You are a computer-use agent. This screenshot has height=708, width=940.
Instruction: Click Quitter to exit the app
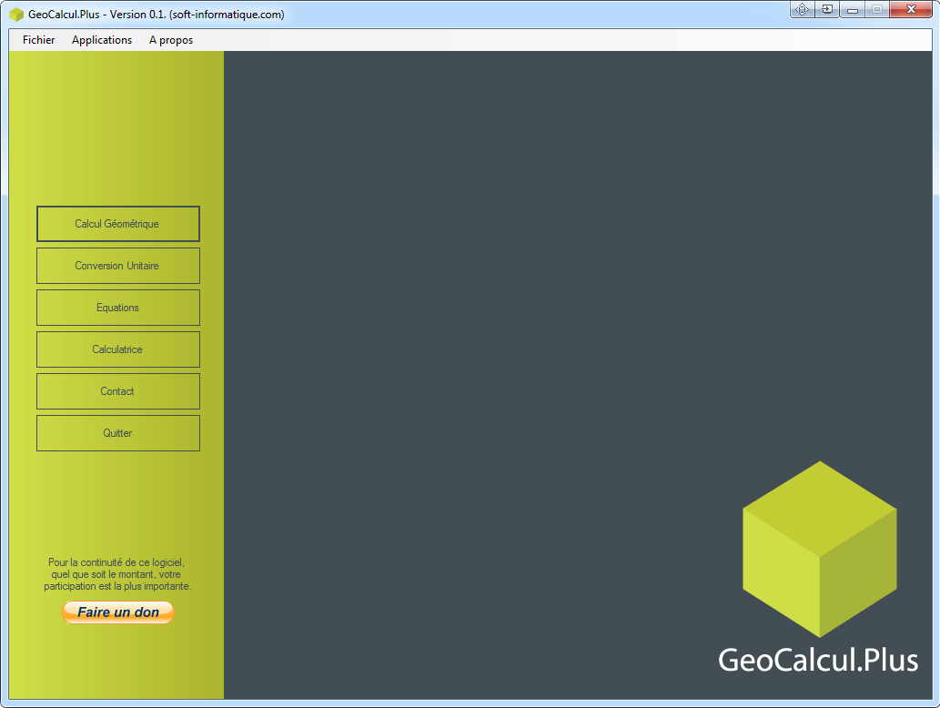(x=117, y=433)
